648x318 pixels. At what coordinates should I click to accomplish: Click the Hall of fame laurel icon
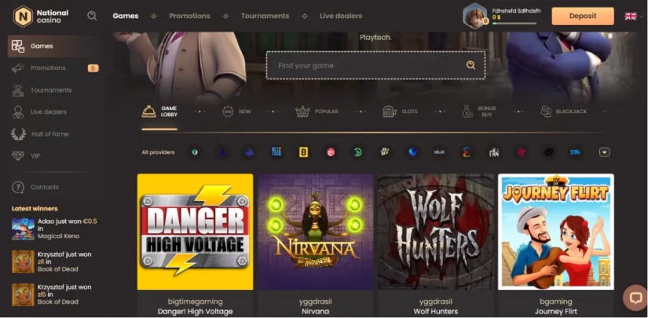click(18, 134)
